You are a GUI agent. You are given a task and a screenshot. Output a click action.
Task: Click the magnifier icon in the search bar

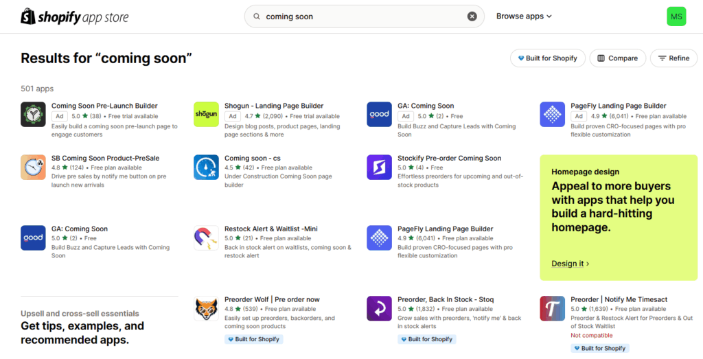257,16
